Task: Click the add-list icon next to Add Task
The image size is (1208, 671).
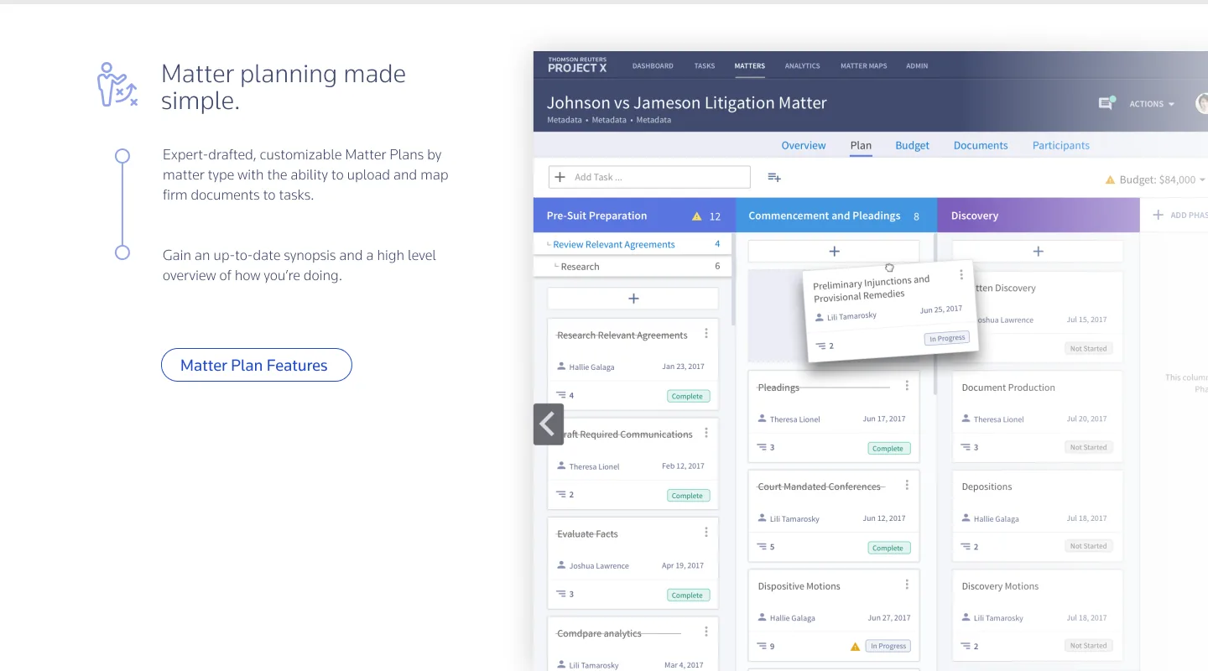Action: click(774, 177)
